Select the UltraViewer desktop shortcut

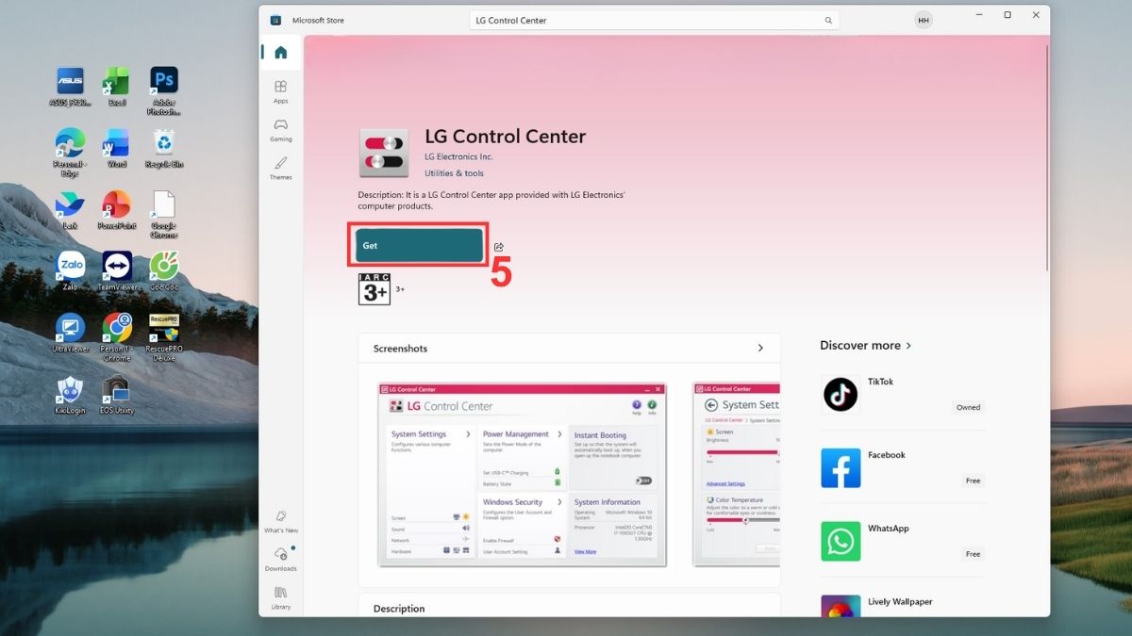70,333
